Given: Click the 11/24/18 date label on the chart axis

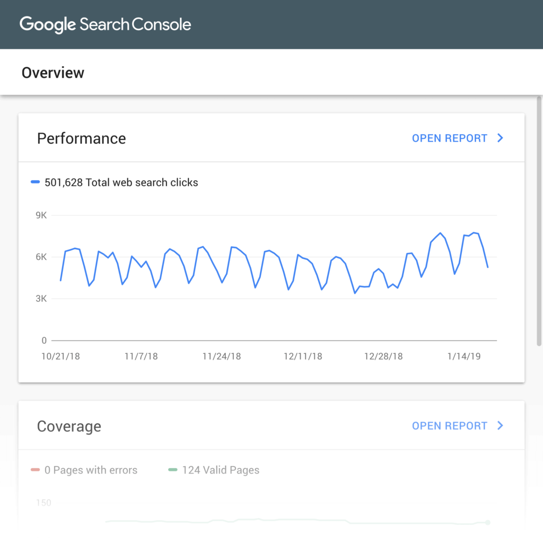Looking at the screenshot, I should pyautogui.click(x=222, y=356).
